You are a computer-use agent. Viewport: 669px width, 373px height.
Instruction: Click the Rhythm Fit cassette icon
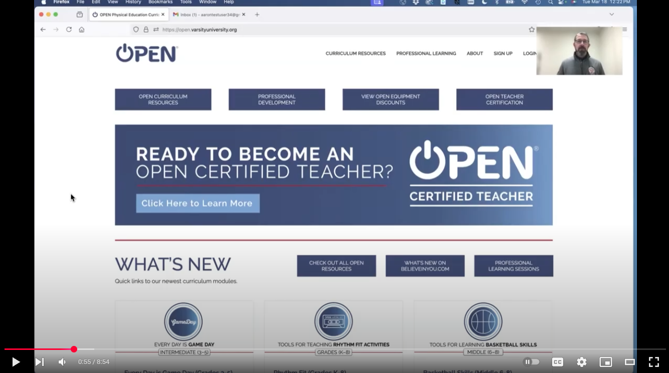tap(333, 321)
